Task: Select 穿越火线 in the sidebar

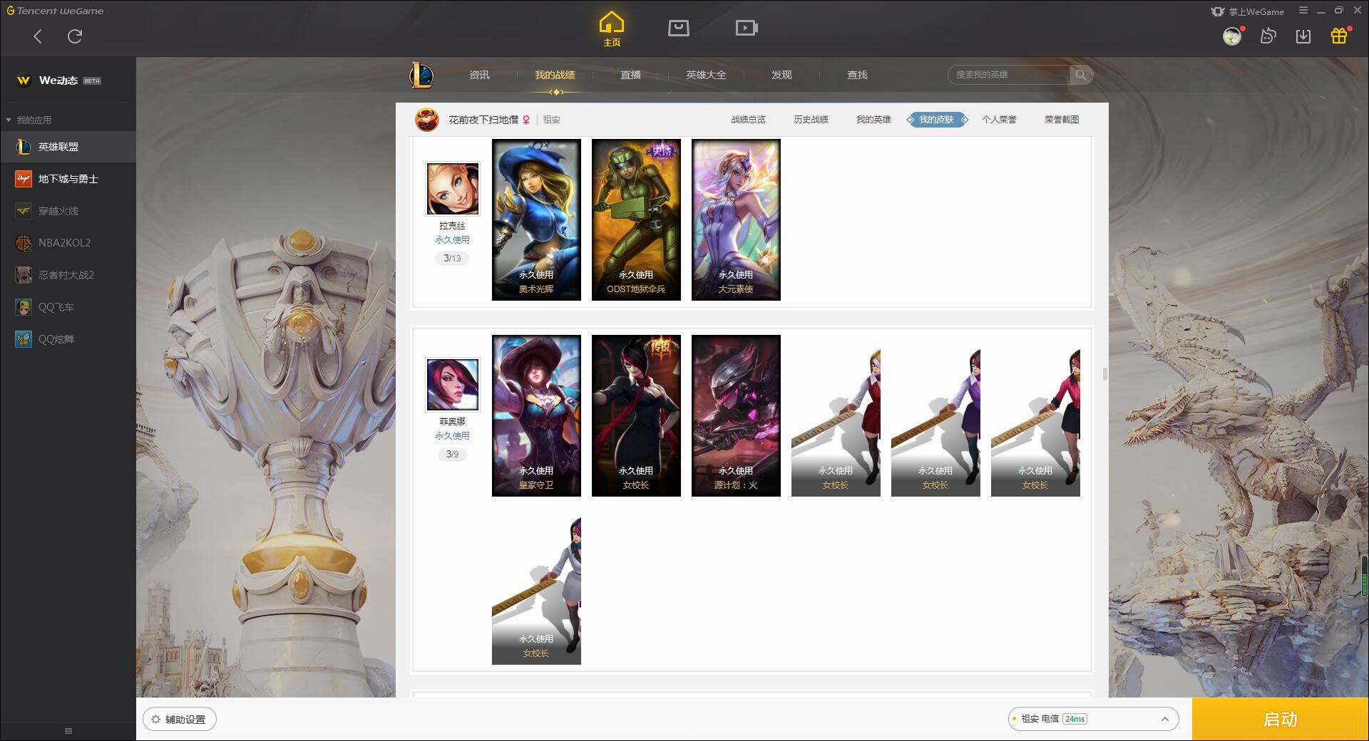Action: coord(68,211)
